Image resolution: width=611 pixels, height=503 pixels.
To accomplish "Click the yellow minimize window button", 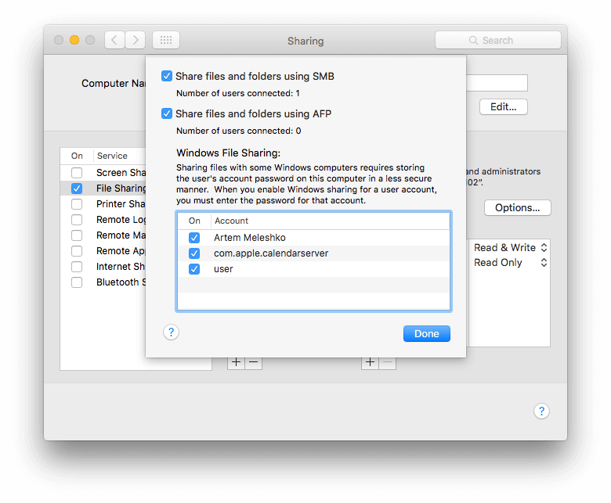I will pyautogui.click(x=74, y=40).
